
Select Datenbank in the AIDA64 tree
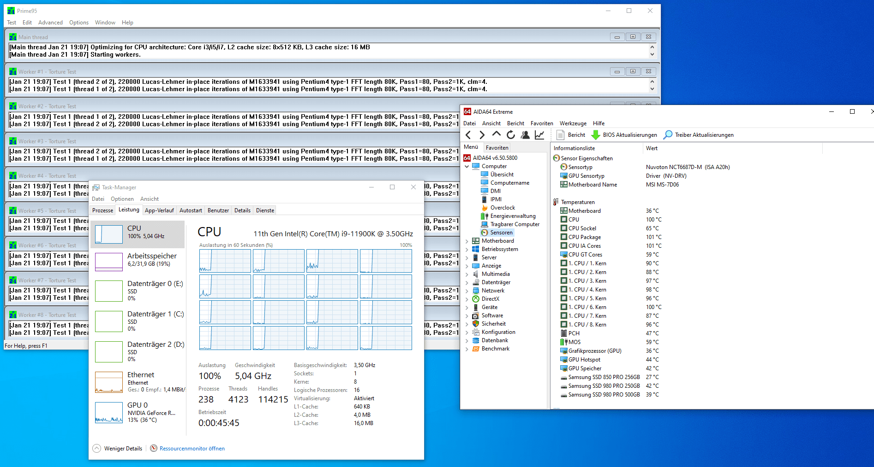click(x=495, y=340)
